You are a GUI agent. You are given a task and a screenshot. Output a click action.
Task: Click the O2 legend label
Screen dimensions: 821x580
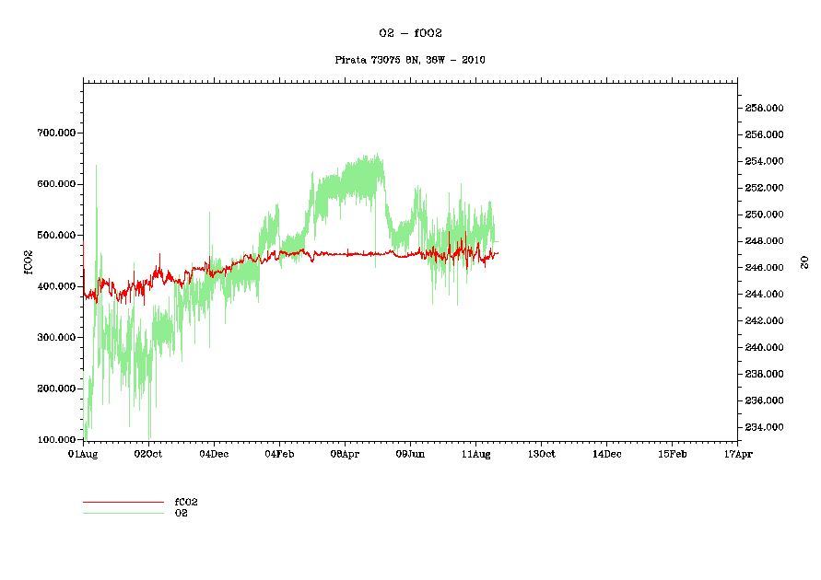point(182,513)
